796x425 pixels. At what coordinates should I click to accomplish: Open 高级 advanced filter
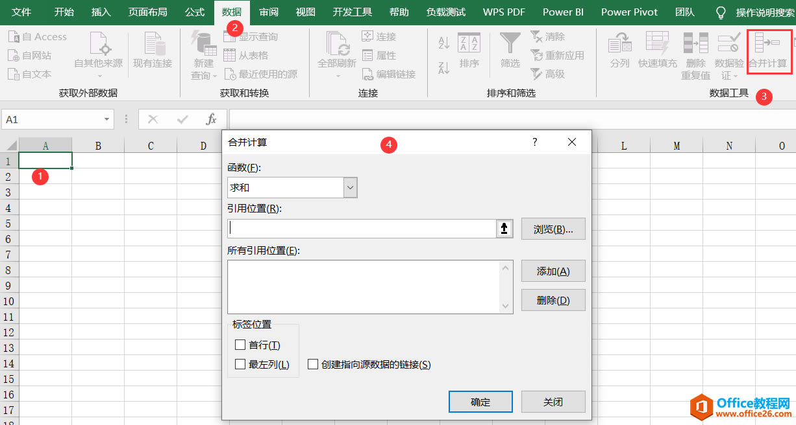548,75
